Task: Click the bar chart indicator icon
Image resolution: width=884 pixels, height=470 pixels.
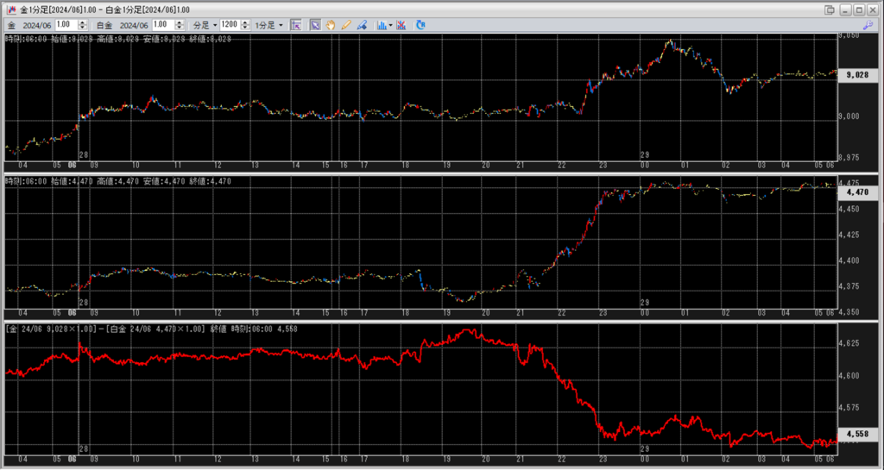Action: 381,25
